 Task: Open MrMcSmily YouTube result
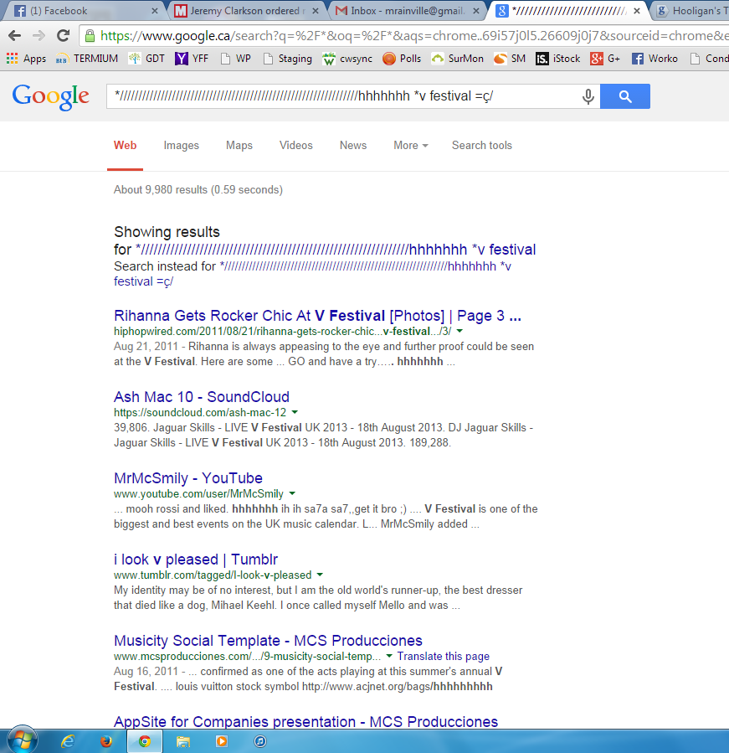(188, 477)
